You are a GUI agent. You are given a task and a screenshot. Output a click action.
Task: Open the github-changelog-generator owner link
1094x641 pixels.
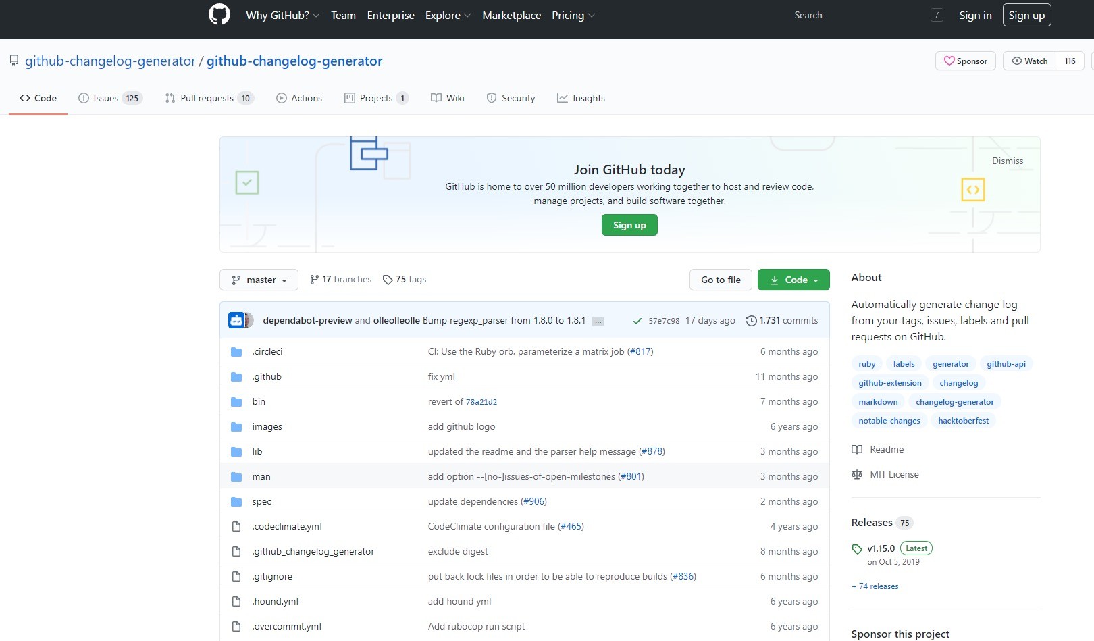click(x=110, y=61)
